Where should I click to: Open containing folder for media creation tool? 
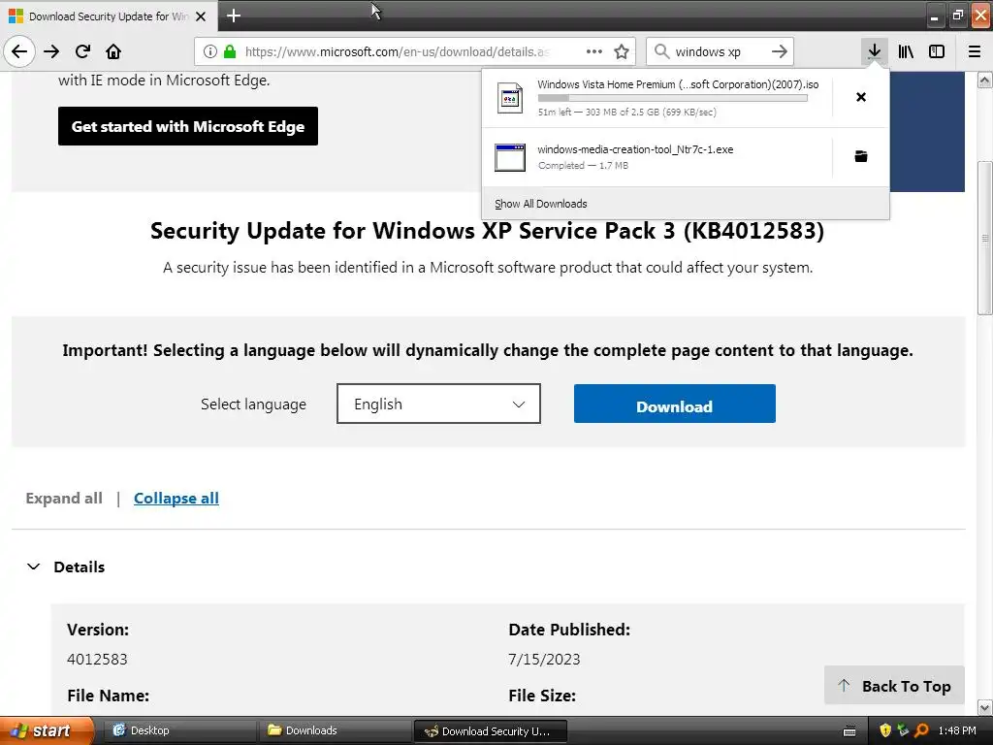[x=860, y=156]
